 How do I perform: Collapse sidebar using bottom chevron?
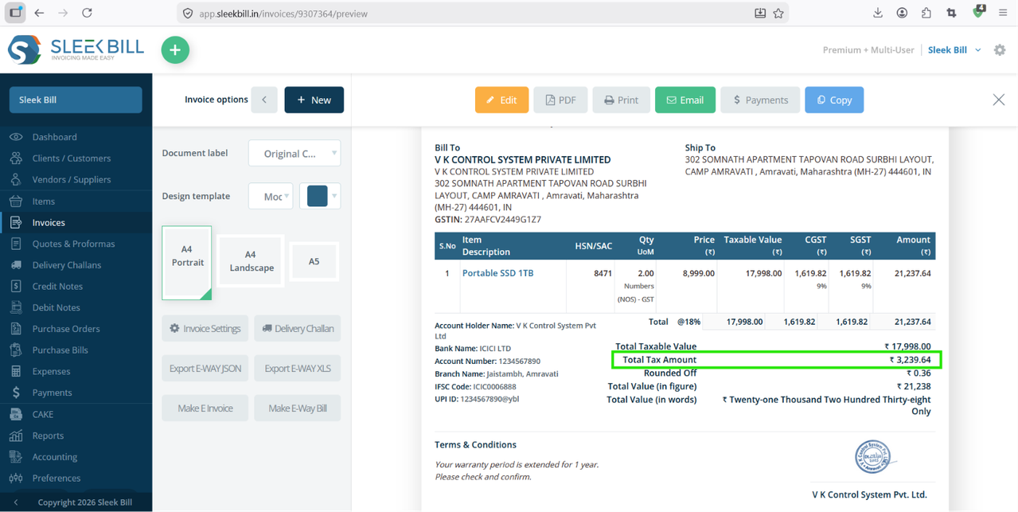16,502
